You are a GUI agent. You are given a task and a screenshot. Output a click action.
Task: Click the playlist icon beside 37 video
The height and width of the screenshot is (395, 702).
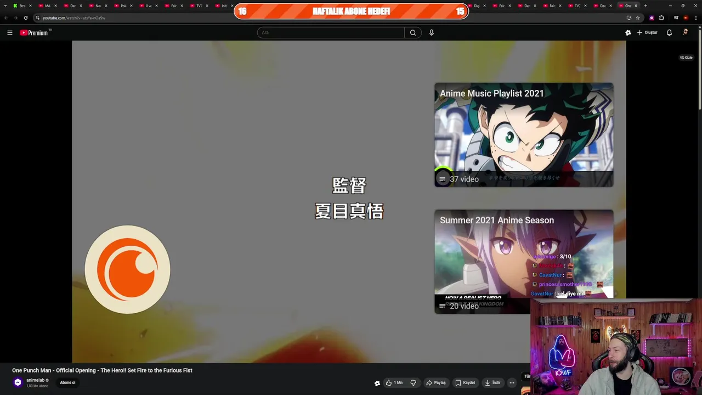[x=443, y=179]
